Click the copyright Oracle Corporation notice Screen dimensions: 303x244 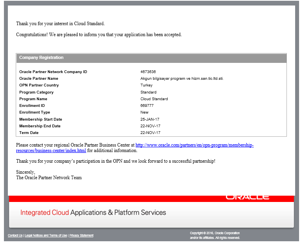pos(215,235)
